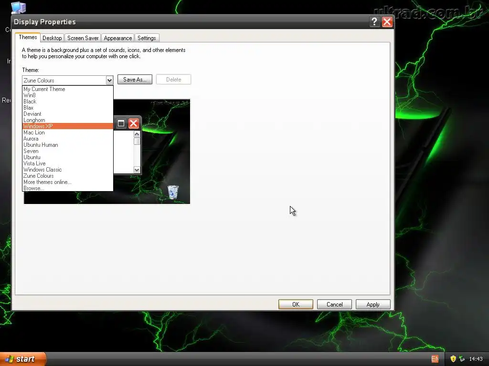Viewport: 489px width, 366px height.
Task: Pick the Aurora theme
Action: coord(68,139)
